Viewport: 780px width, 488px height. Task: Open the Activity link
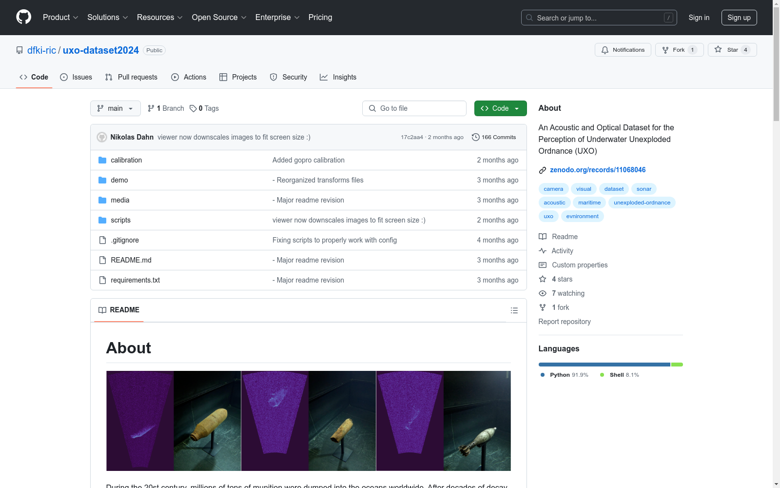pyautogui.click(x=556, y=251)
